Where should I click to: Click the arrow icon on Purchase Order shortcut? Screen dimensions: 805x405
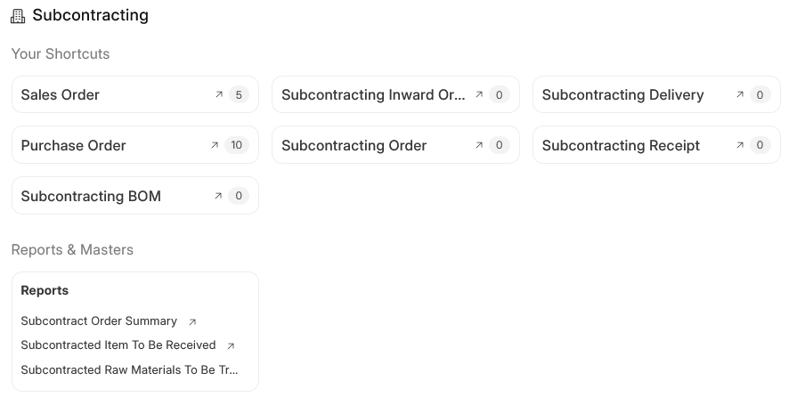click(x=215, y=145)
